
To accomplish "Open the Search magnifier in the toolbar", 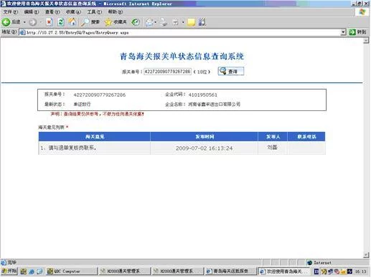I will 90,22.
